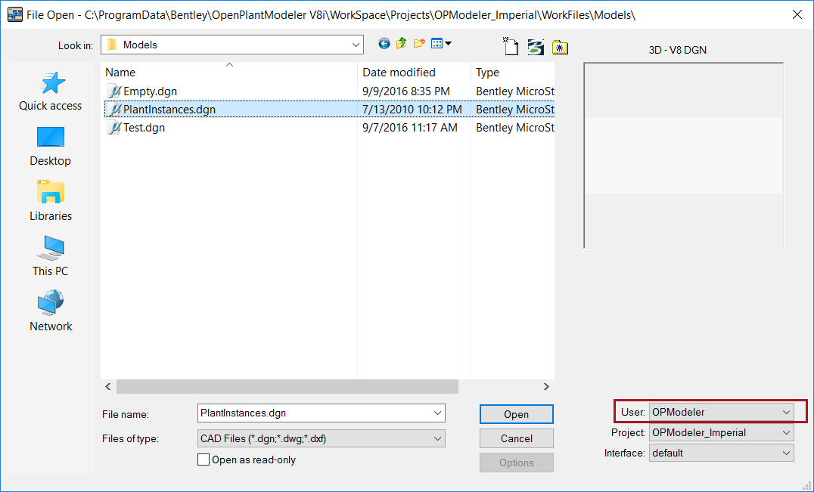Viewport: 814px width, 492px height.
Task: Close the File Open dialog
Action: 797,14
